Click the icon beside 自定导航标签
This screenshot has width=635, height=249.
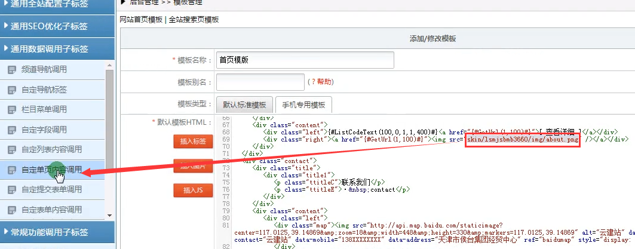[11, 90]
